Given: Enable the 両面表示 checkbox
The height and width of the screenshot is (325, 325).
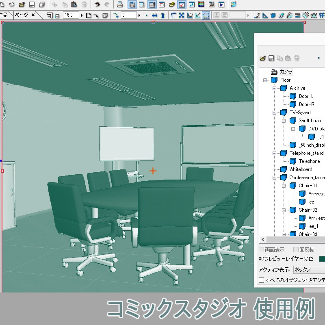Looking at the screenshot, I should 261,249.
